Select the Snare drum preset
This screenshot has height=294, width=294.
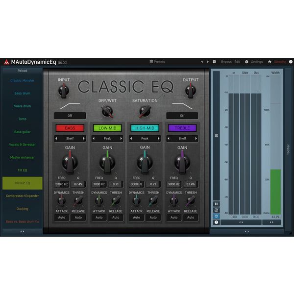[x=23, y=106]
